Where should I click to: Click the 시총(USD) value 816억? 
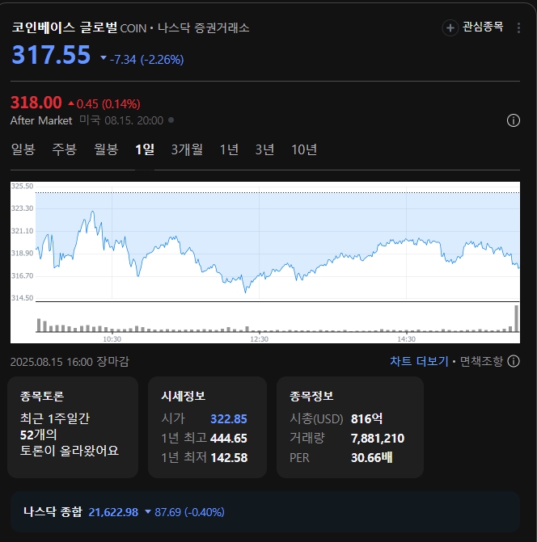tap(367, 419)
